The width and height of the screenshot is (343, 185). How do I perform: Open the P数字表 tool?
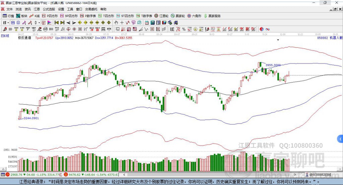pos(88,16)
